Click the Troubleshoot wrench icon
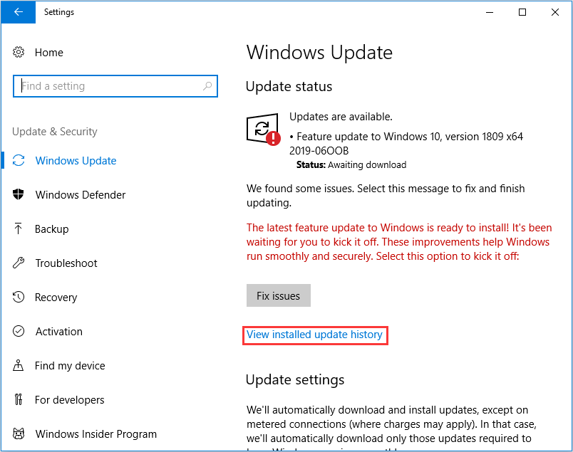The height and width of the screenshot is (452, 573). click(x=19, y=263)
